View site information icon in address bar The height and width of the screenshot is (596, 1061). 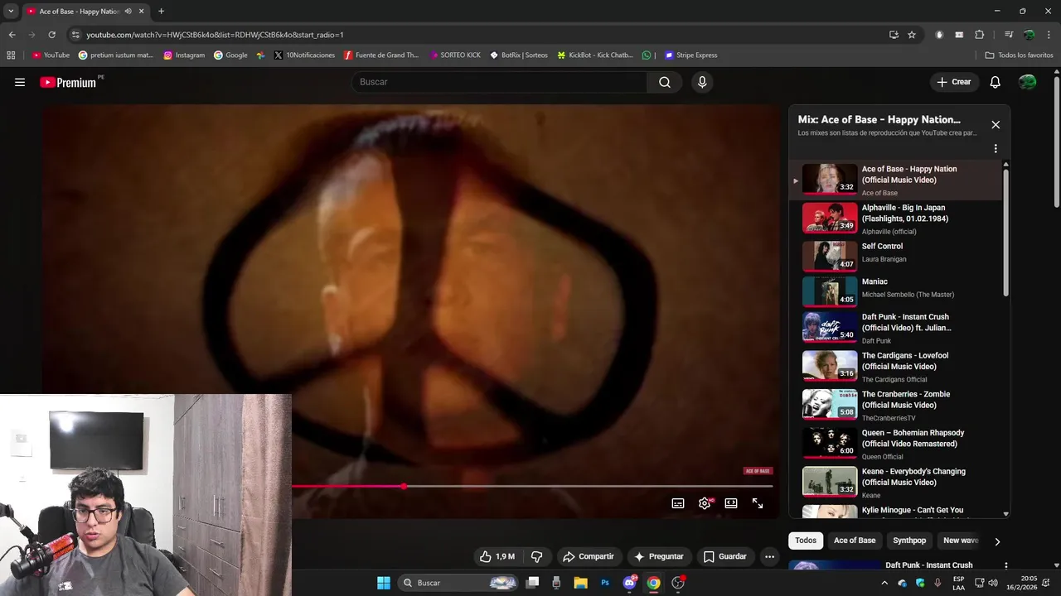pyautogui.click(x=75, y=35)
